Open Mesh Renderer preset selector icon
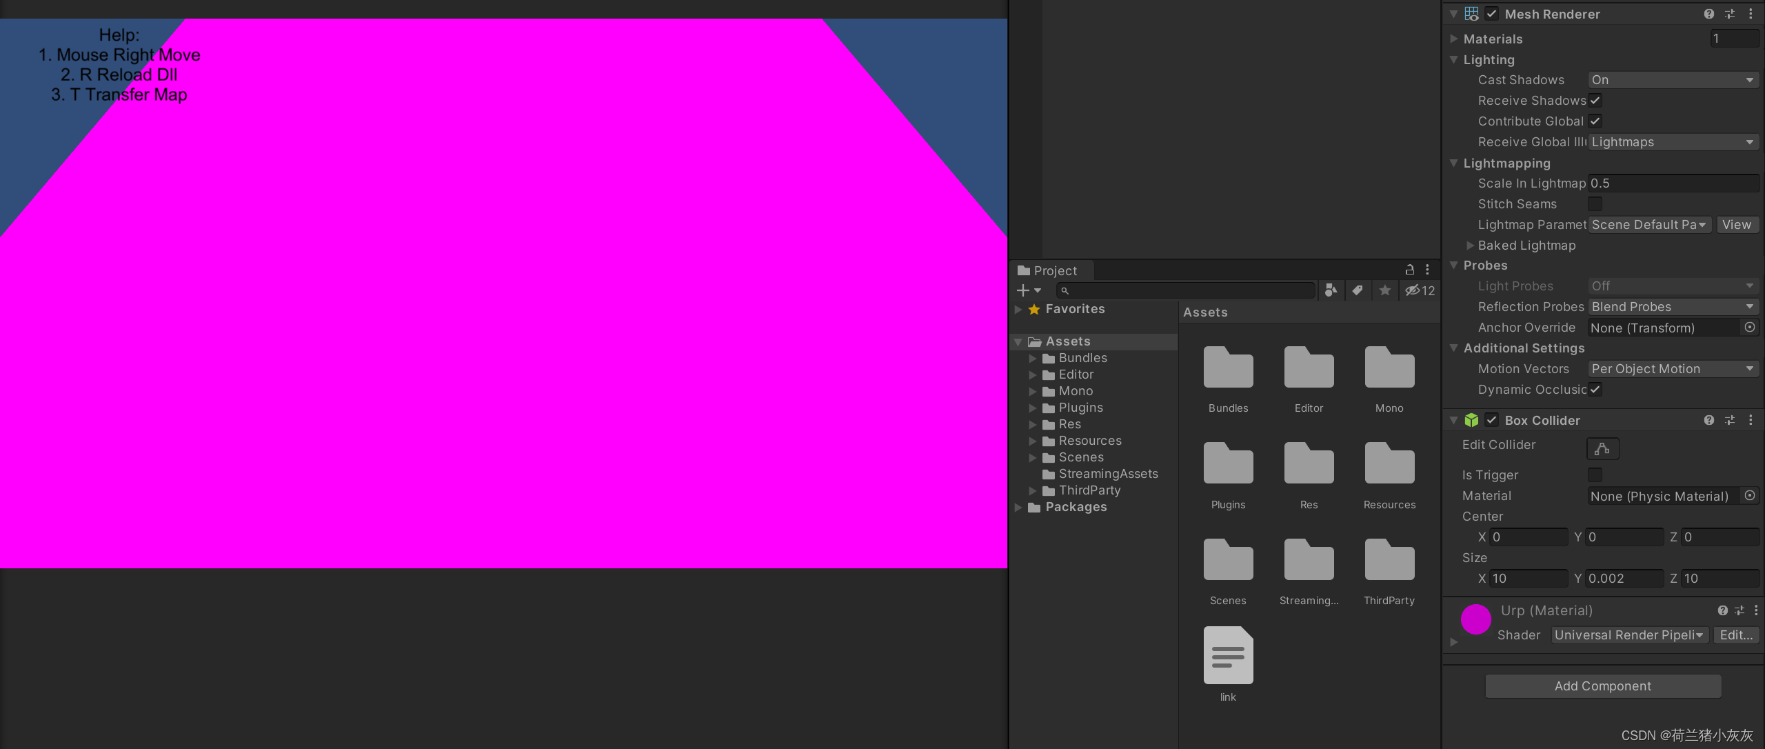Viewport: 1765px width, 749px height. pyautogui.click(x=1730, y=14)
